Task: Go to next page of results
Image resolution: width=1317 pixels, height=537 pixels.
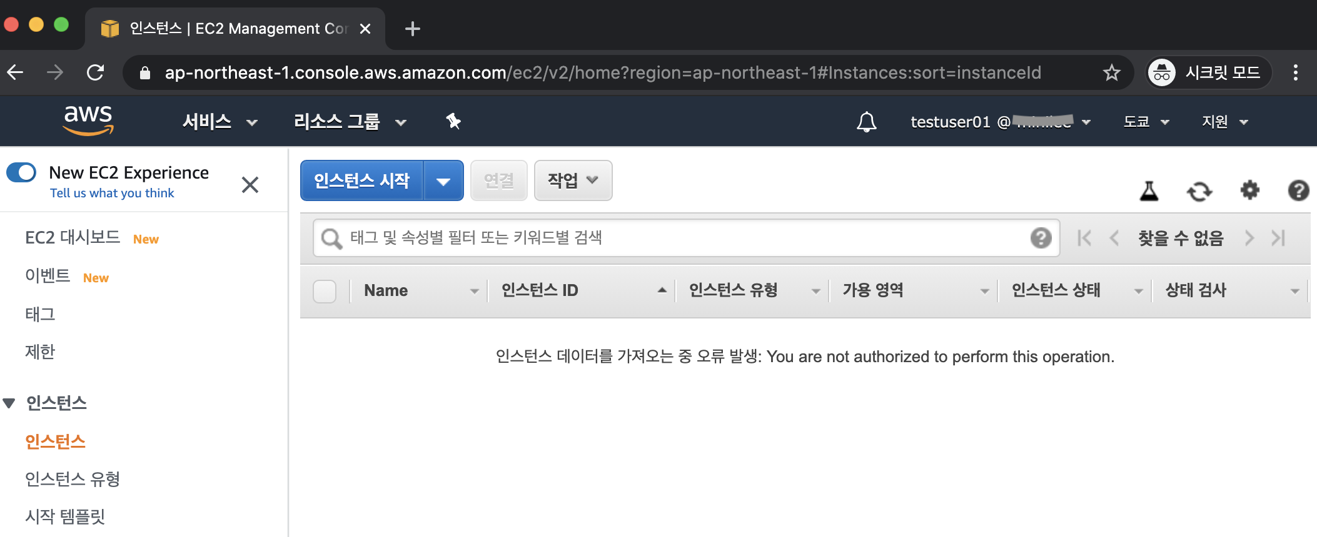Action: coord(1249,238)
